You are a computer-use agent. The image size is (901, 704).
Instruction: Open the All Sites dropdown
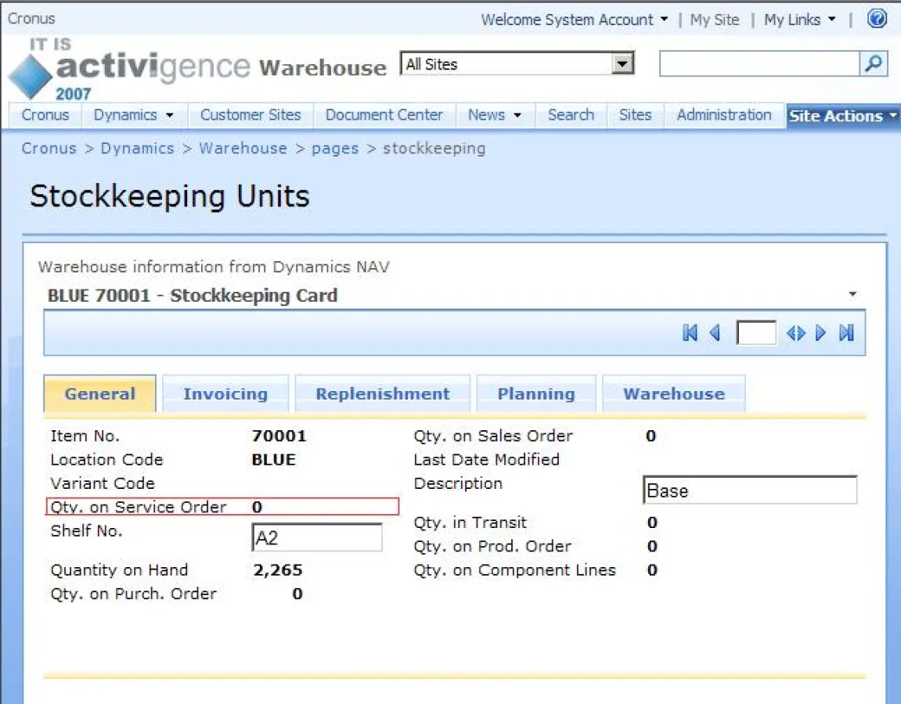pyautogui.click(x=622, y=64)
